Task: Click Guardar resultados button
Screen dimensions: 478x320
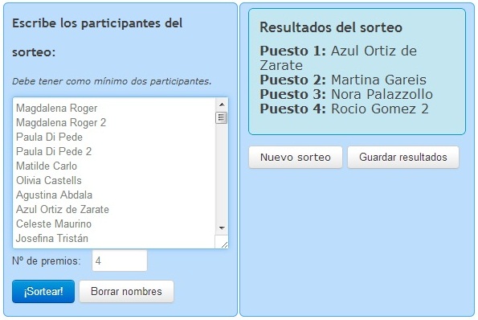Action: pos(403,157)
